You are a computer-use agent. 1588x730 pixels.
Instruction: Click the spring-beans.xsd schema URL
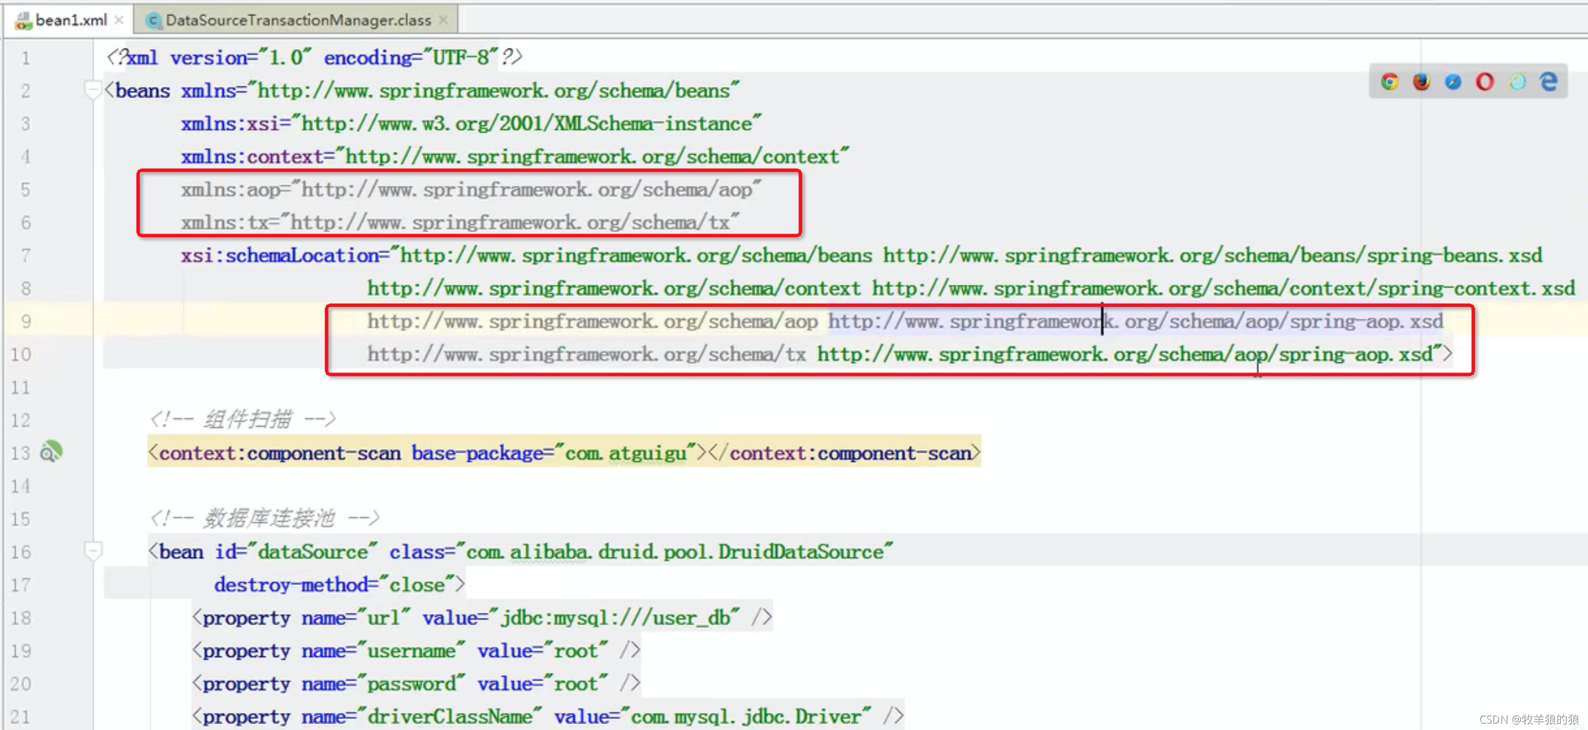[1212, 255]
